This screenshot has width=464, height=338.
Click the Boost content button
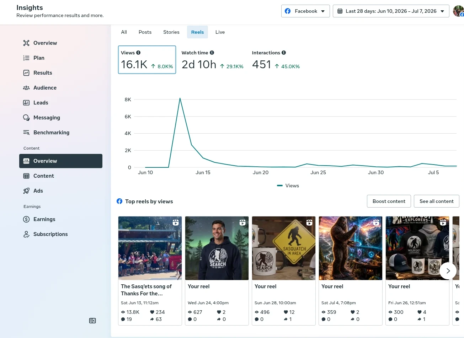point(389,201)
